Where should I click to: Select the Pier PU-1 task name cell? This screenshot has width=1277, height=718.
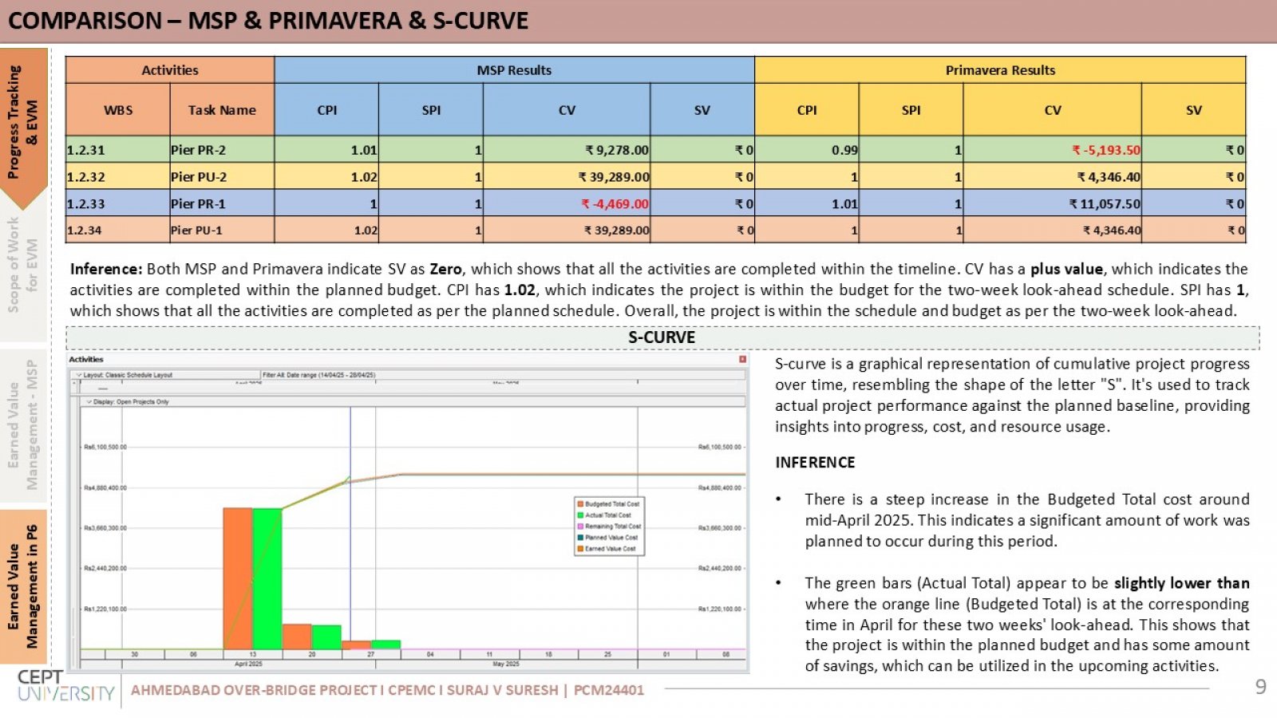[222, 230]
